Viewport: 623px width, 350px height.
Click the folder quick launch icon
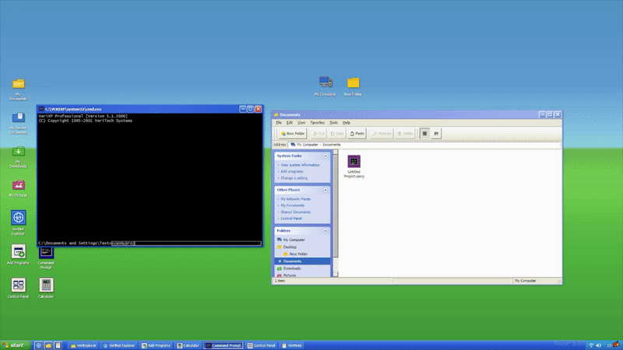48,345
